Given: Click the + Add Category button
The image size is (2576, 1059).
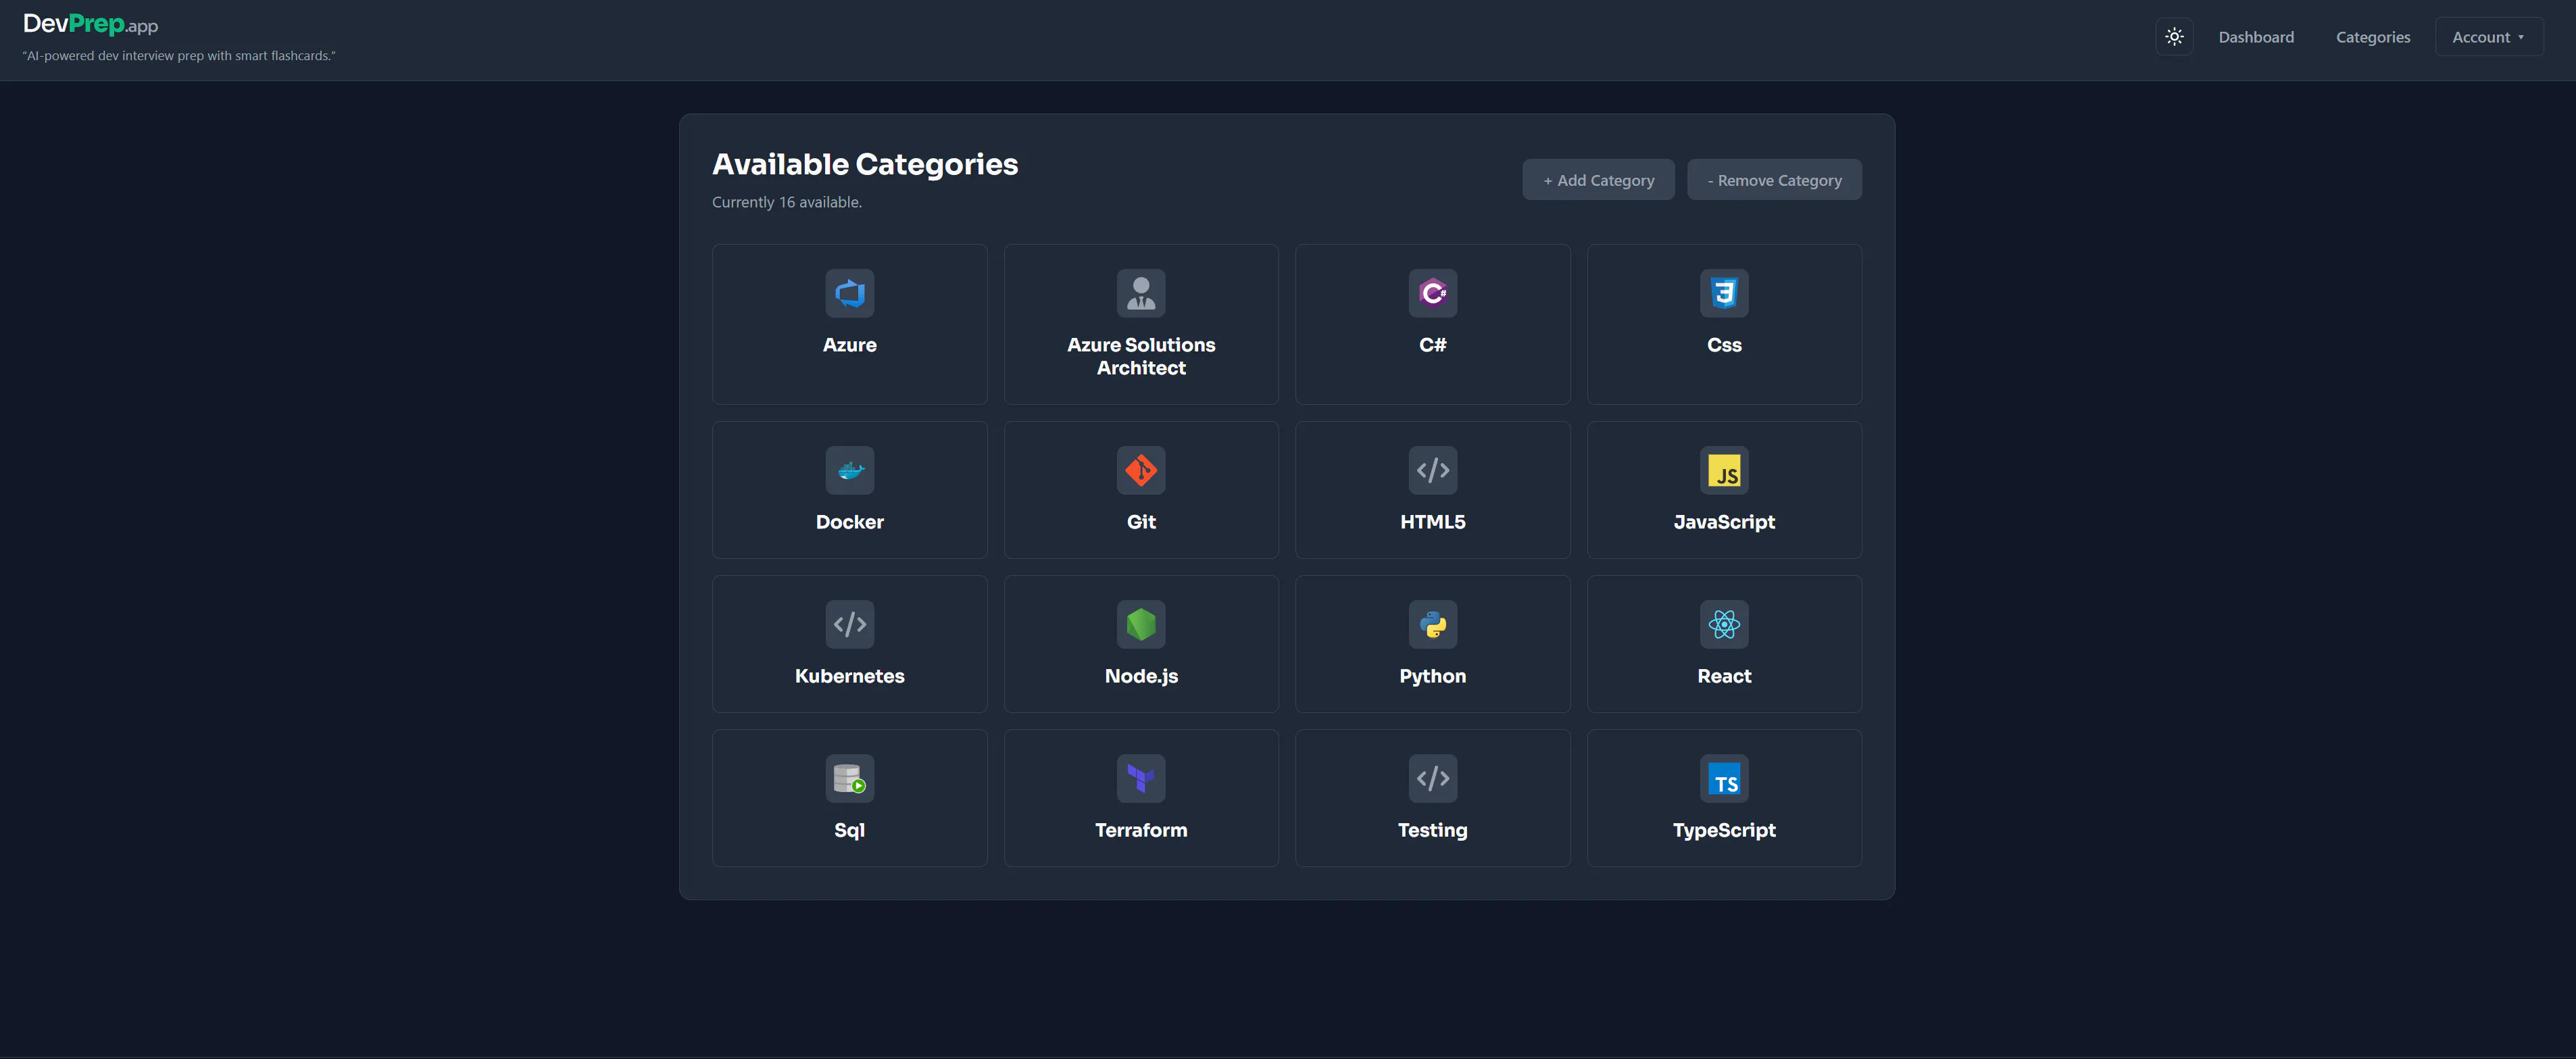Looking at the screenshot, I should point(1598,180).
